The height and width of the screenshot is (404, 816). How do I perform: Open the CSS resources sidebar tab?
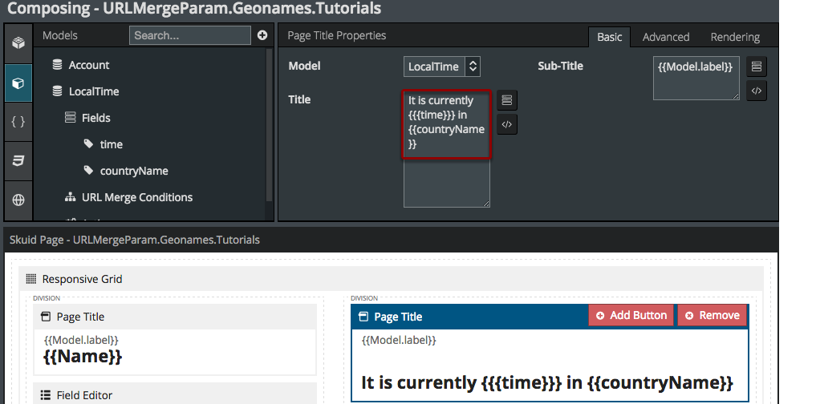[18, 160]
